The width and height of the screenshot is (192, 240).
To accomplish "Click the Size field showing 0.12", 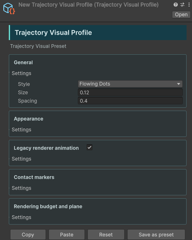I will tap(130, 92).
